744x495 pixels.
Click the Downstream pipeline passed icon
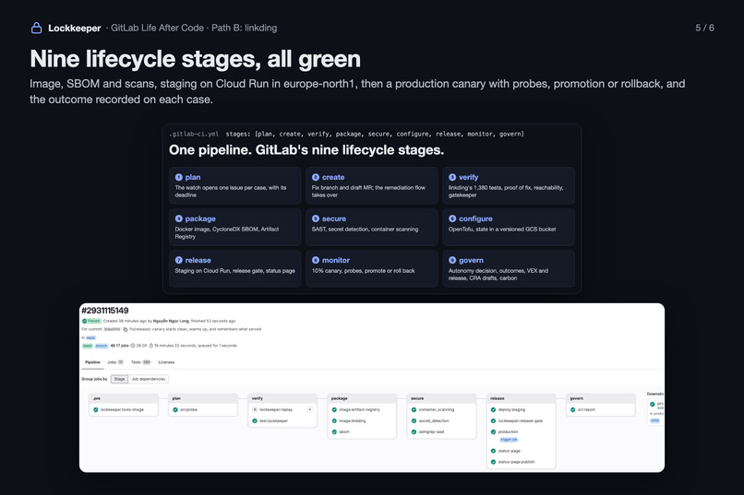(x=653, y=404)
